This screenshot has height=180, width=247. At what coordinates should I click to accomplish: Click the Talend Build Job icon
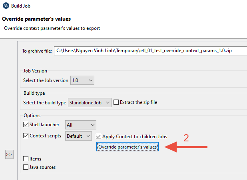click(x=6, y=6)
